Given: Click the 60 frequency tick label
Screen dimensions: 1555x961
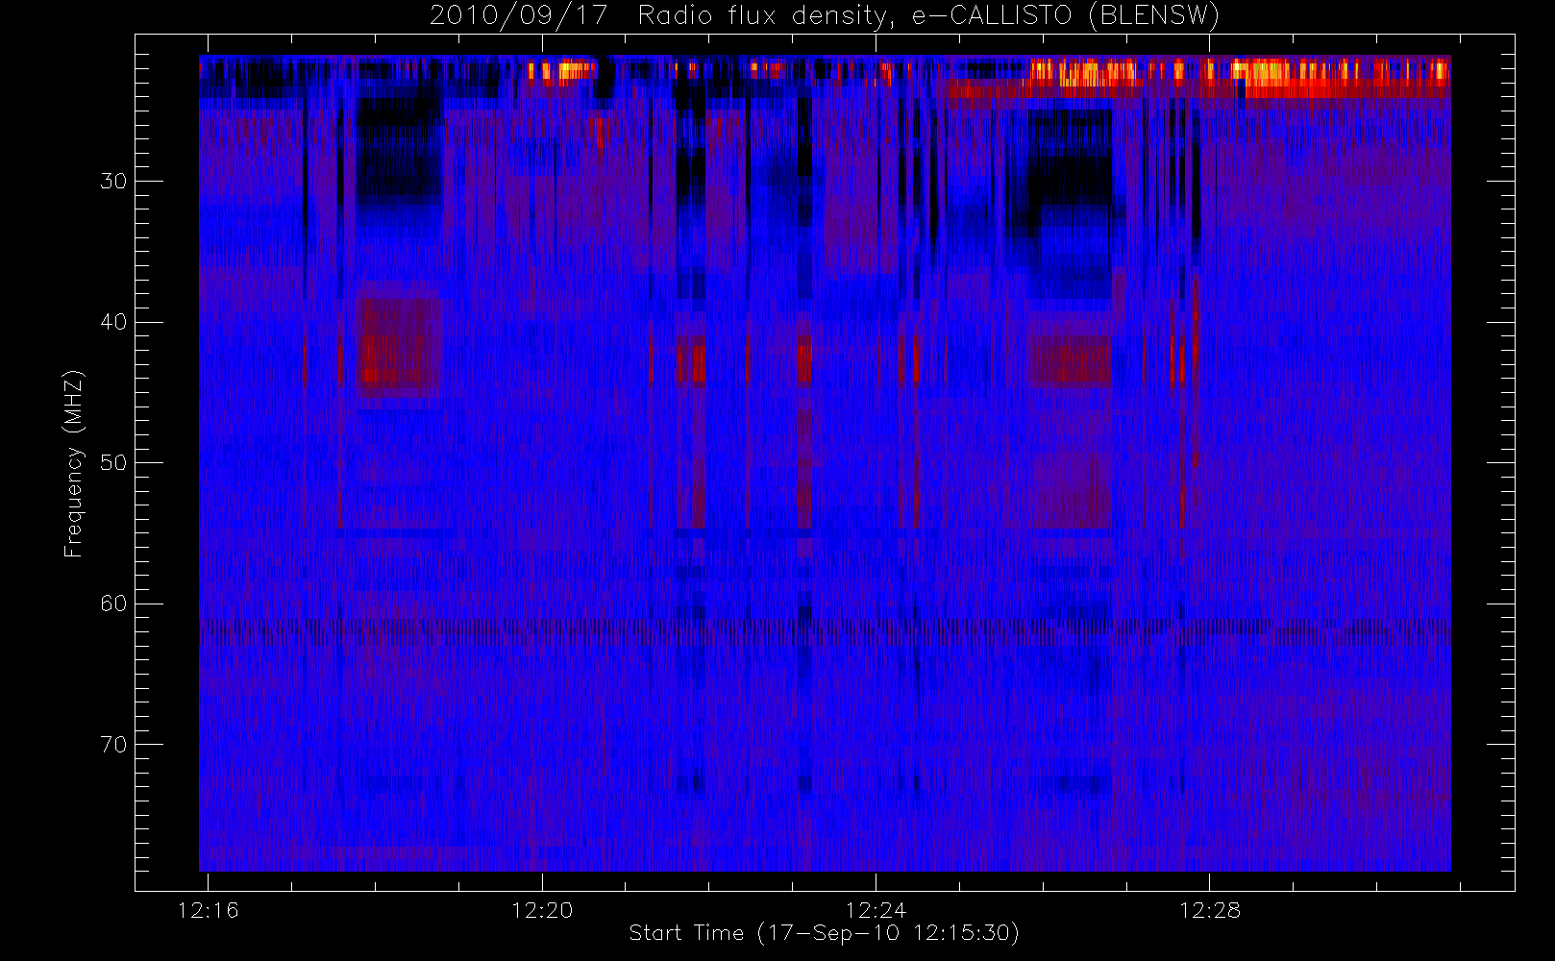Looking at the screenshot, I should click(x=113, y=604).
